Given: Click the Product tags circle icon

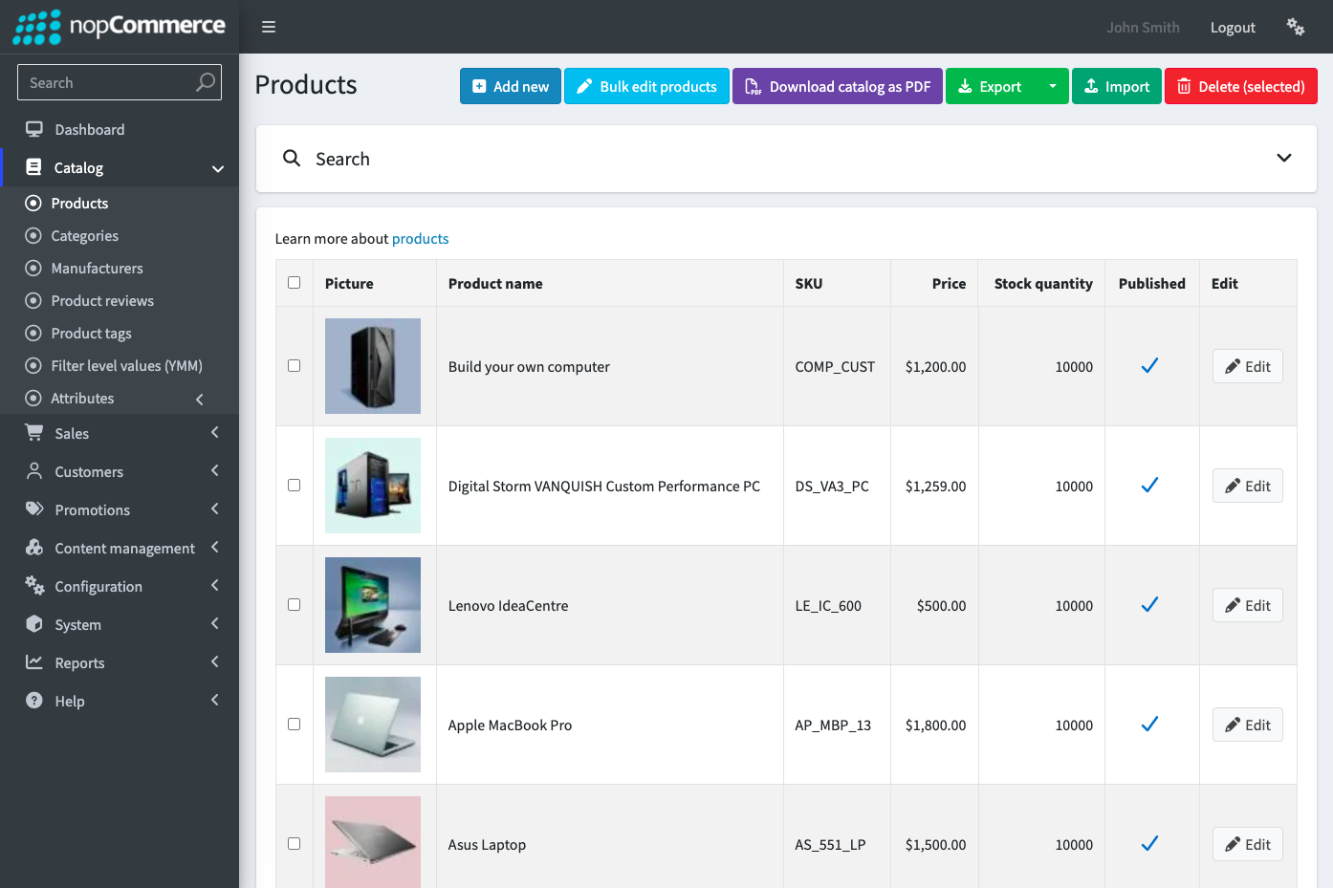Looking at the screenshot, I should (33, 334).
